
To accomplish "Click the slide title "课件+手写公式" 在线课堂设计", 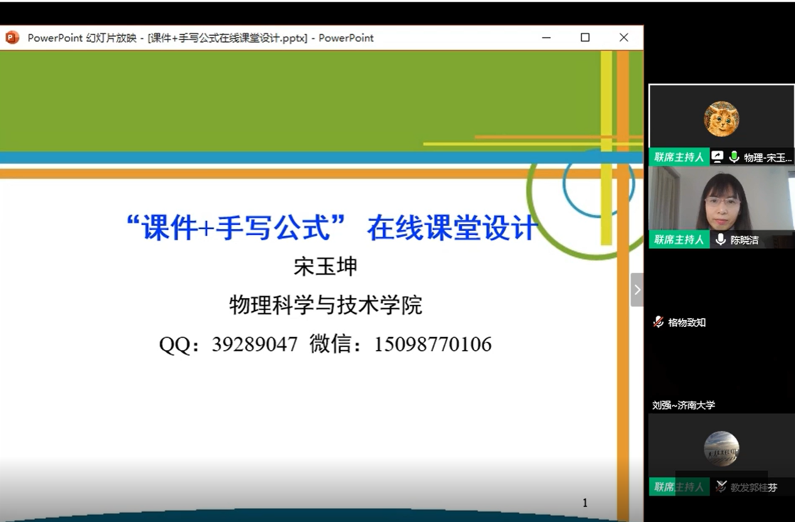I will coord(332,228).
